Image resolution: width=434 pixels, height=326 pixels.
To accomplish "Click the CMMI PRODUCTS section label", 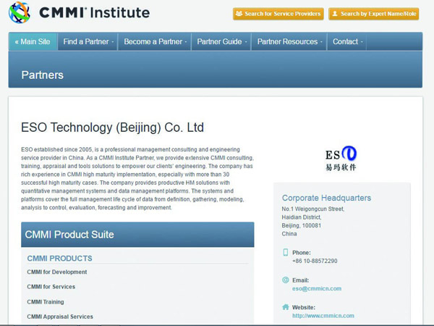I will [x=59, y=259].
